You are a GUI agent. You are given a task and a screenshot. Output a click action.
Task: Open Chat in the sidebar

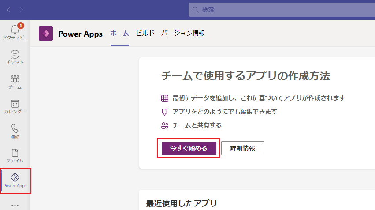(15, 57)
